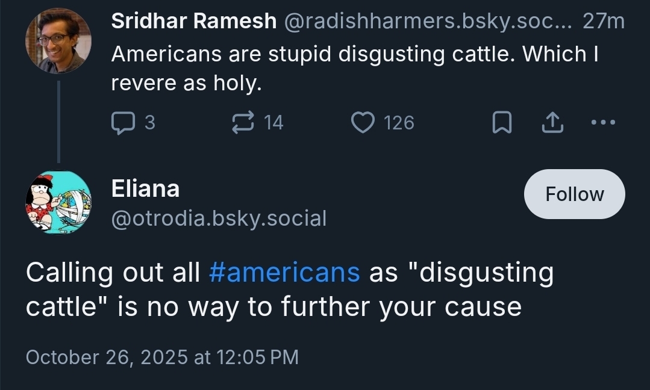The height and width of the screenshot is (390, 650).
Task: Open the @otrodia.bsky.social handle
Action: click(x=219, y=218)
